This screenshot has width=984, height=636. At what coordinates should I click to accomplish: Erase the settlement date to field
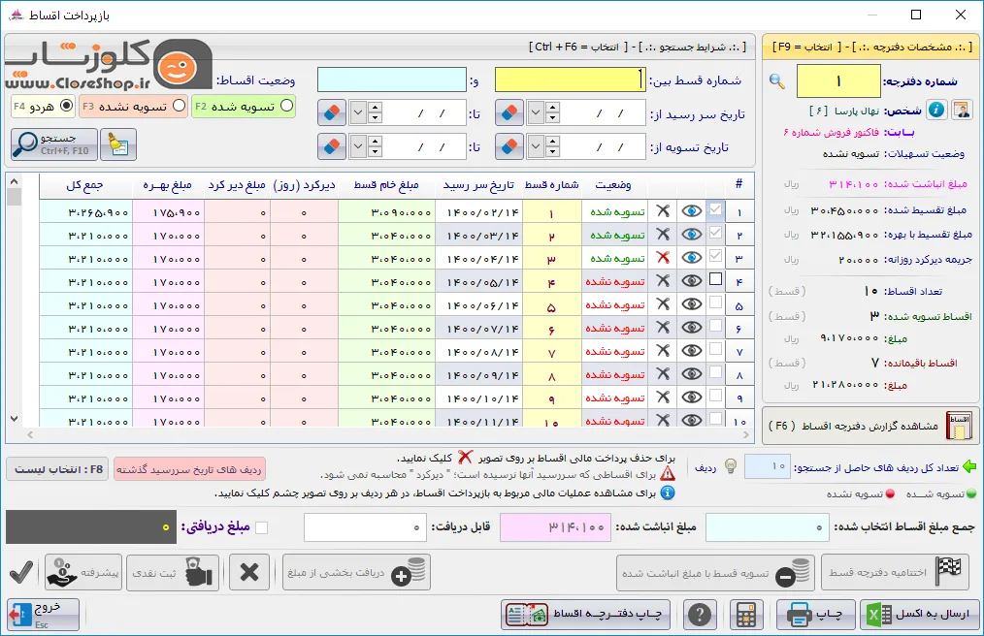tap(331, 146)
